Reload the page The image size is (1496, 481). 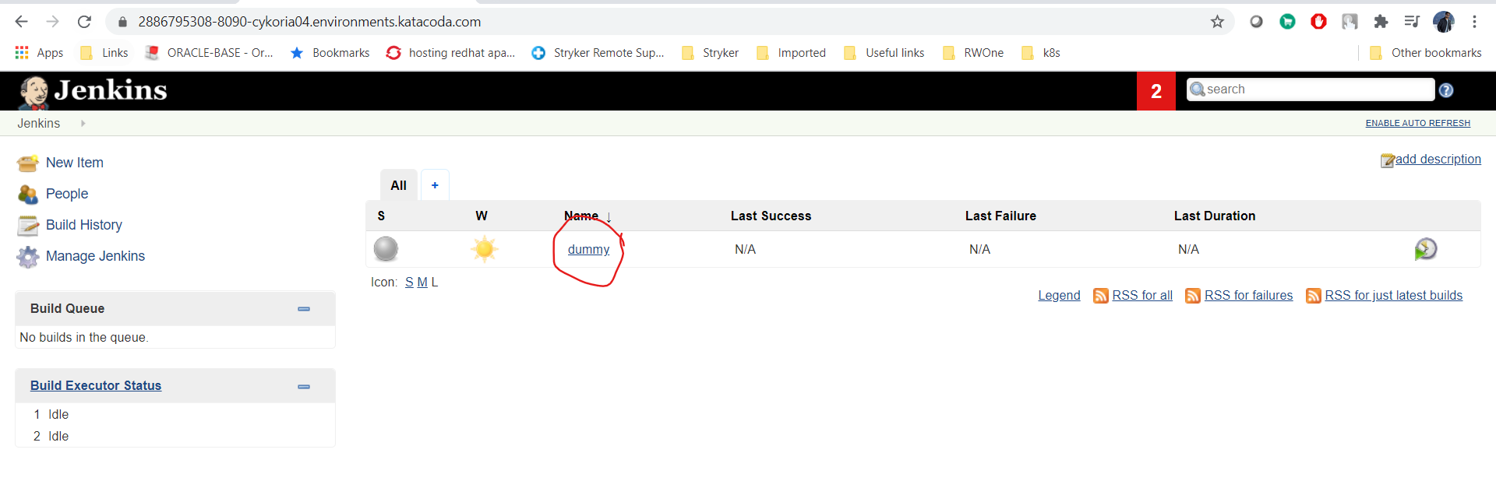[84, 22]
